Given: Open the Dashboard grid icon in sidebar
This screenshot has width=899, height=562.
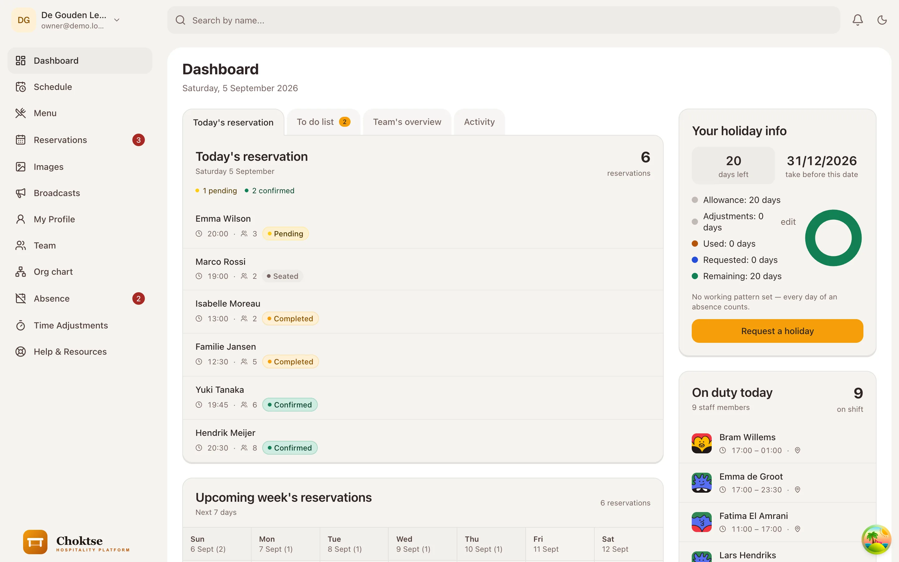Looking at the screenshot, I should coord(20,61).
